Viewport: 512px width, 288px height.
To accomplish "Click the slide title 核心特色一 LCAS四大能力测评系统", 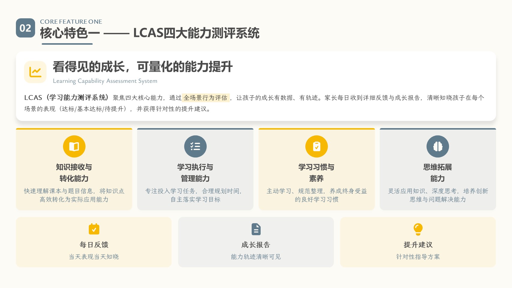I will pos(149,33).
